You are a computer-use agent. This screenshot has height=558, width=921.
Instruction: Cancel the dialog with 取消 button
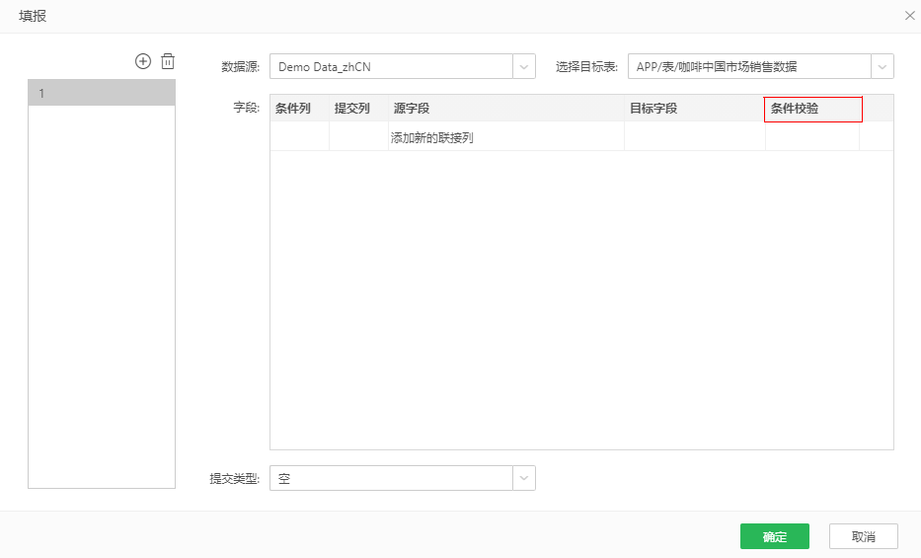coord(864,536)
